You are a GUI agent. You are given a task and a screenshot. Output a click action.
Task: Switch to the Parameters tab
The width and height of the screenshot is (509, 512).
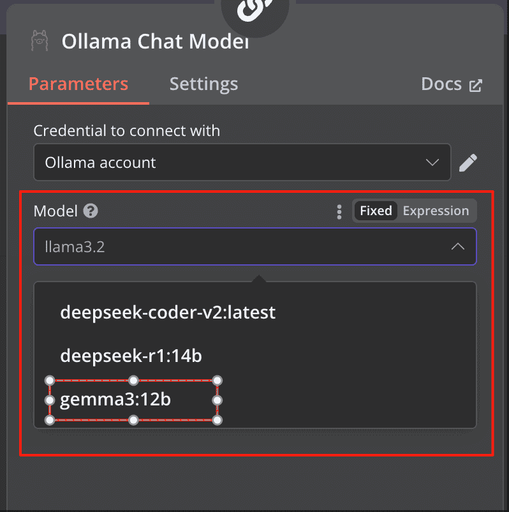click(x=78, y=84)
